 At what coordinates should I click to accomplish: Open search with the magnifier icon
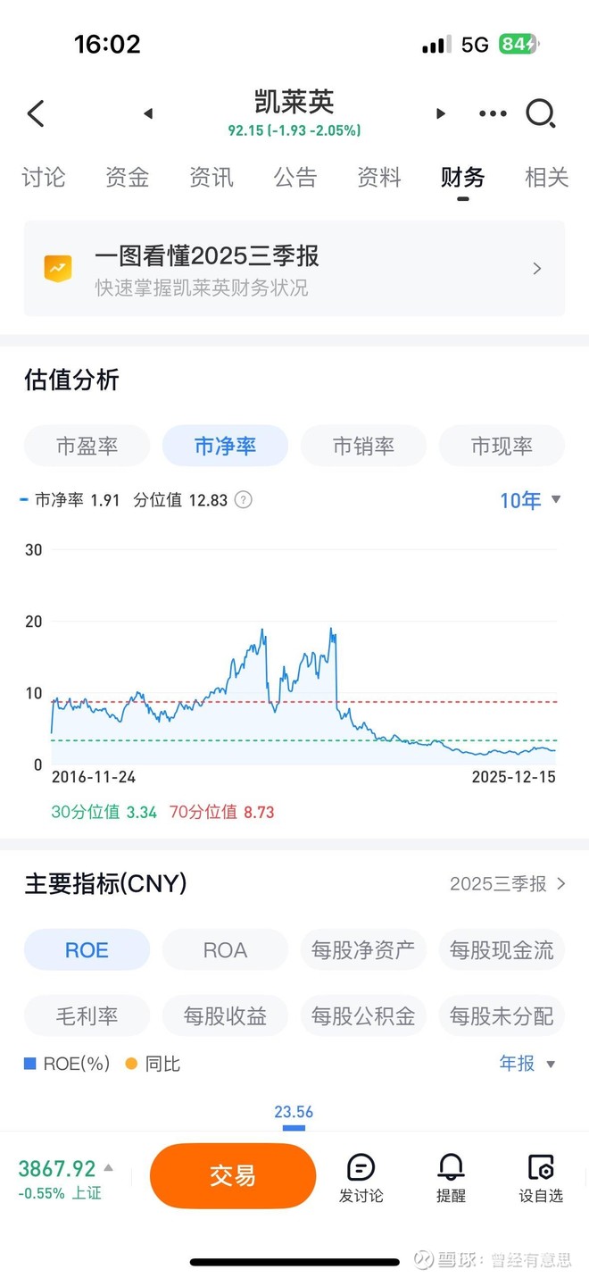click(542, 113)
